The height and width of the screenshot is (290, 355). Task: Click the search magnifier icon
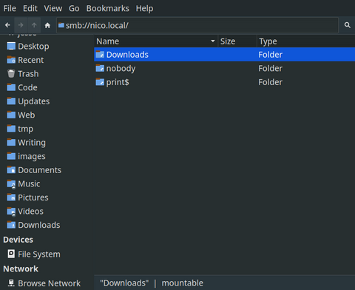click(348, 25)
